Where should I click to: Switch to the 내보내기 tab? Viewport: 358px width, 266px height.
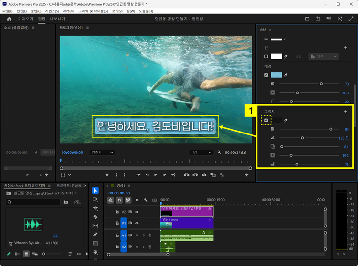pos(58,19)
